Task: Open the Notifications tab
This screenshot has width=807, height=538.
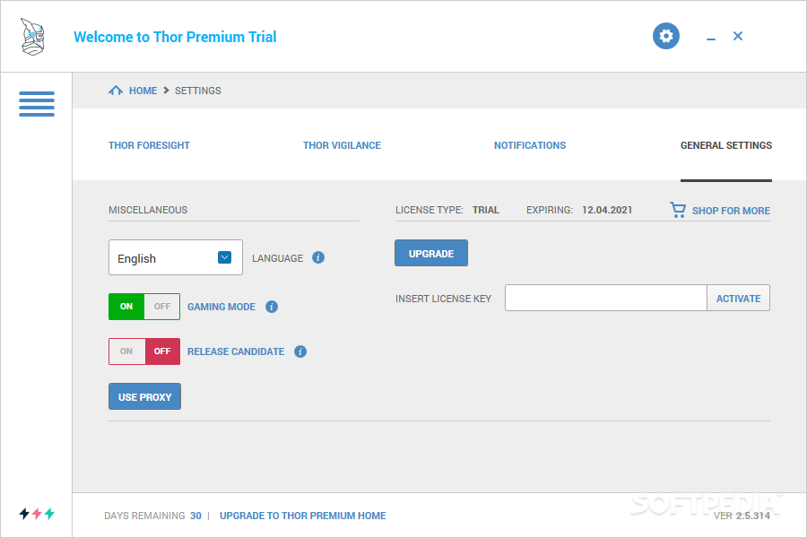Action: [x=530, y=145]
